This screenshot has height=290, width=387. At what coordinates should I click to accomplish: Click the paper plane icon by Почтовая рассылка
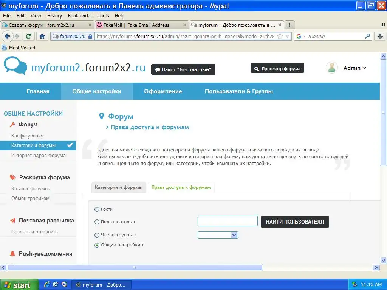point(12,221)
